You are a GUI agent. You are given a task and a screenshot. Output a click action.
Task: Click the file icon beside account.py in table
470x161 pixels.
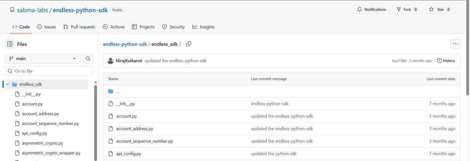110,116
